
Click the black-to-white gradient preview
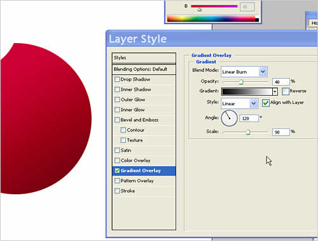247,91
